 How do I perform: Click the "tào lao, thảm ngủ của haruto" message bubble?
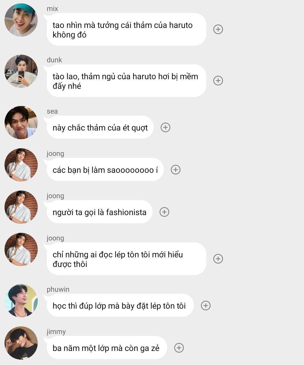click(x=126, y=81)
